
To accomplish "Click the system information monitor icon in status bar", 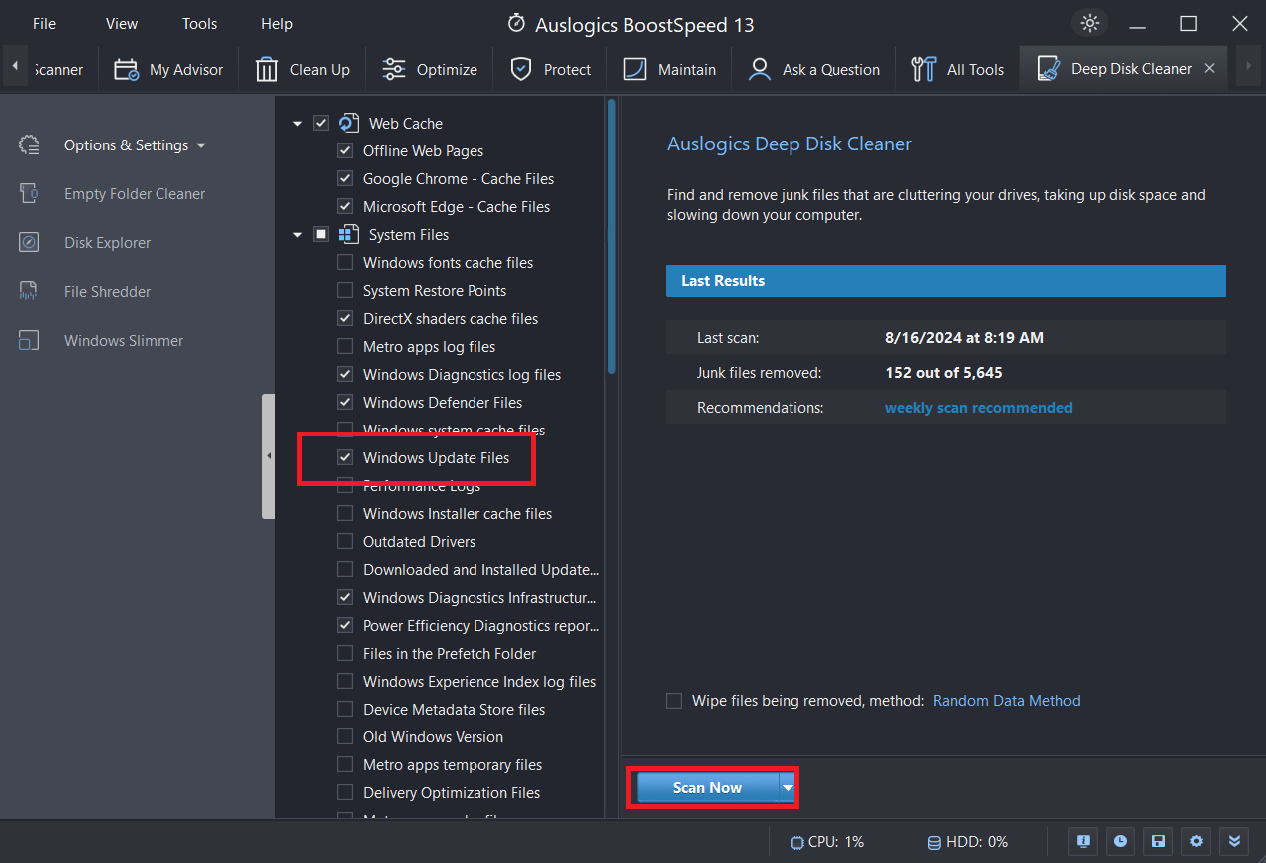I will click(x=1084, y=841).
